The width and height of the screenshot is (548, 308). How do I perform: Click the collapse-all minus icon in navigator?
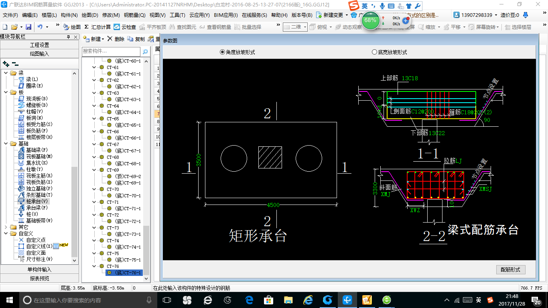(15, 63)
